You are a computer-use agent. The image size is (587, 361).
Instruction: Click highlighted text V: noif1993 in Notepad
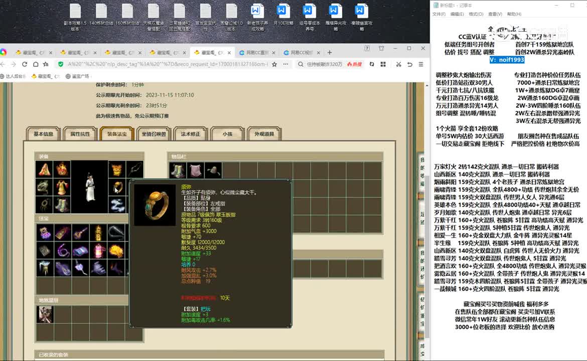[x=507, y=60]
